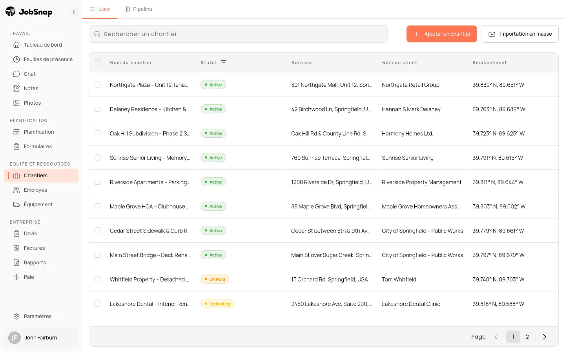Check the Oak Hill Subdivision row checkbox

[x=98, y=133]
